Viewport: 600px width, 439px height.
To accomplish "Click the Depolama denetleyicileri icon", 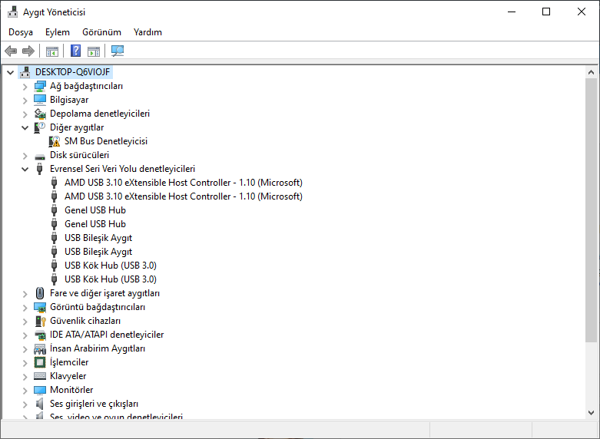I will tap(40, 114).
